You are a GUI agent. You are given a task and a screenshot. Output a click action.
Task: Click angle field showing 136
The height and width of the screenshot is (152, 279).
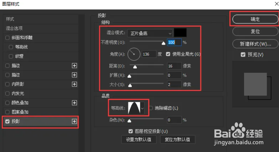click(x=149, y=54)
